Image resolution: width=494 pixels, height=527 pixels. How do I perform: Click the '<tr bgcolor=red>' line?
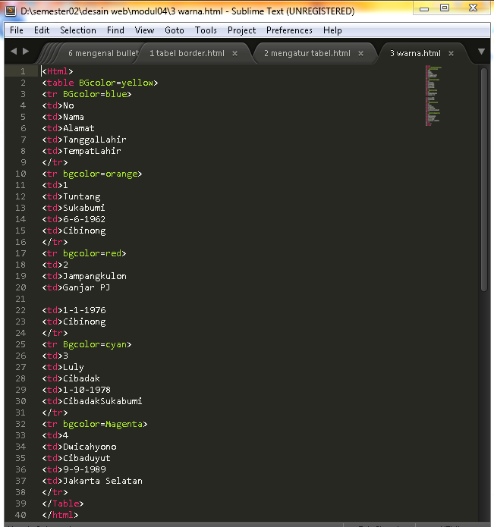click(x=84, y=253)
